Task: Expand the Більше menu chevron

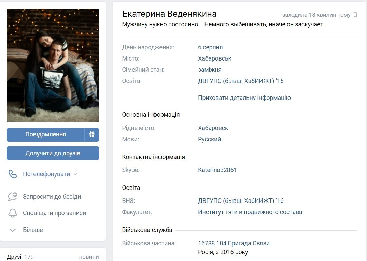Action: [x=13, y=230]
